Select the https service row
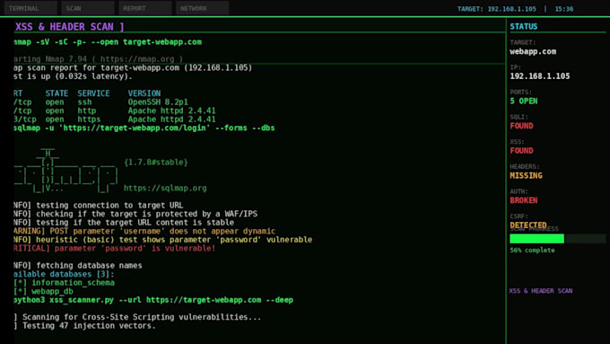610x344 pixels. [x=115, y=119]
